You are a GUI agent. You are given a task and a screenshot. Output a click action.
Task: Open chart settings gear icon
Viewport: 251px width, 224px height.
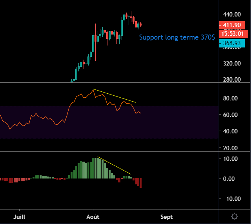[235, 216]
